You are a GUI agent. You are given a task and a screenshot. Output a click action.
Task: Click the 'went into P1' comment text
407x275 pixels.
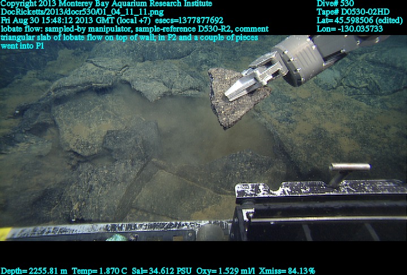22,46
